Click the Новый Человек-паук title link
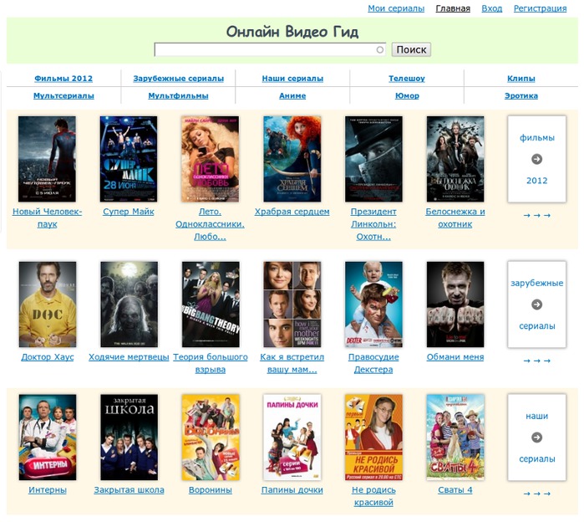 pyautogui.click(x=47, y=217)
